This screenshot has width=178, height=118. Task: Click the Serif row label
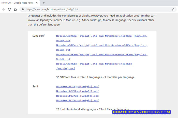point(35,86)
